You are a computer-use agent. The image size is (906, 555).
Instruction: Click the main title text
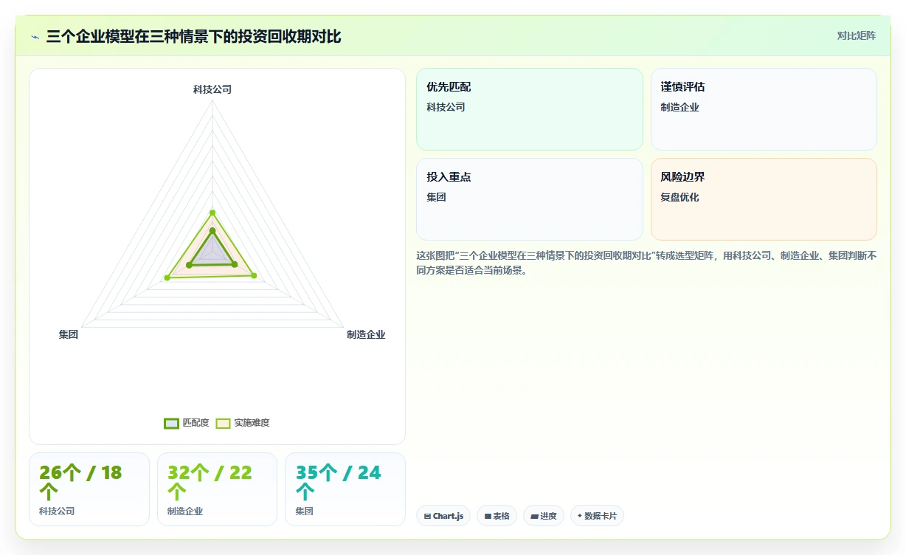193,36
